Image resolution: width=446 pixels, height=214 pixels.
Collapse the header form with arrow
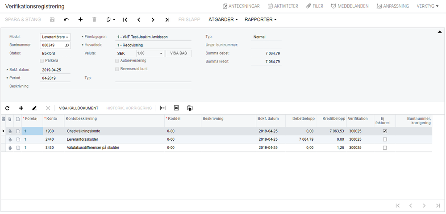[x=440, y=32]
